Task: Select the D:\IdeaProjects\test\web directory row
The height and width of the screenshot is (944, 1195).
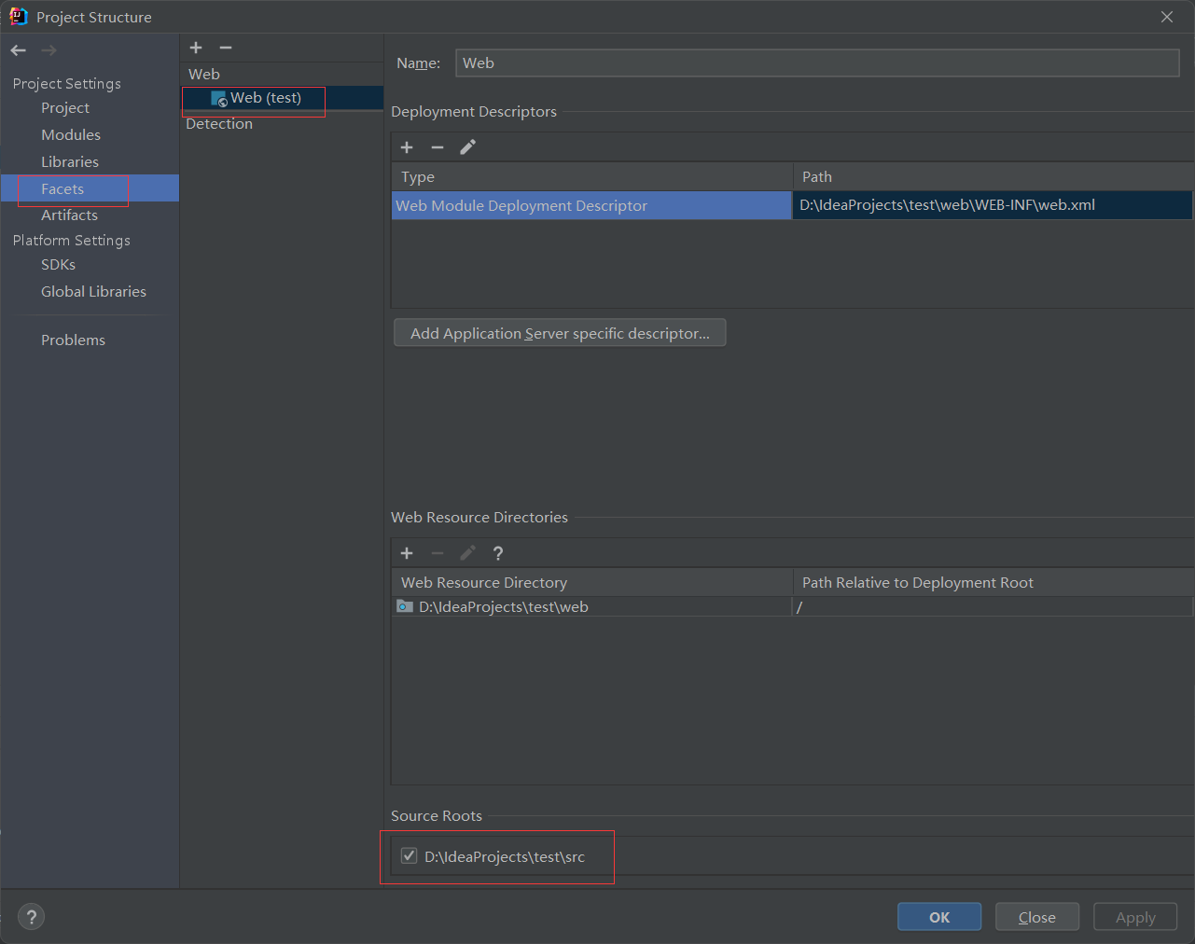Action: (x=591, y=607)
